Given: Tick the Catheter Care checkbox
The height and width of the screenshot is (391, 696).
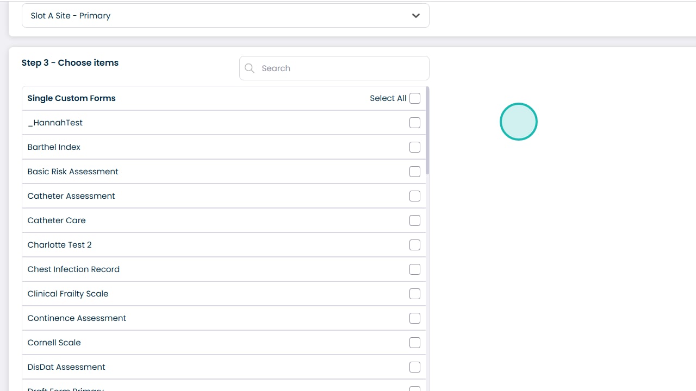Looking at the screenshot, I should 415,220.
